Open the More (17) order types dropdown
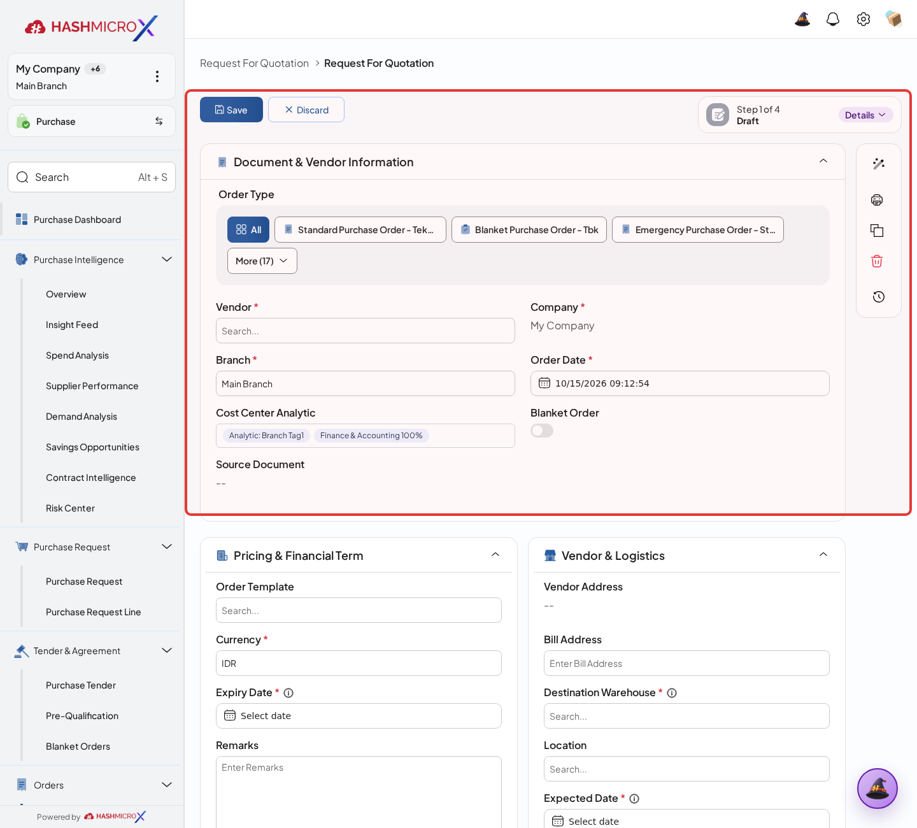This screenshot has height=828, width=917. 262,261
